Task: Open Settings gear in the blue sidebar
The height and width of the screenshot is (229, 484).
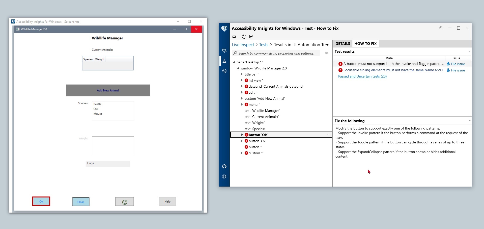Action: (224, 176)
